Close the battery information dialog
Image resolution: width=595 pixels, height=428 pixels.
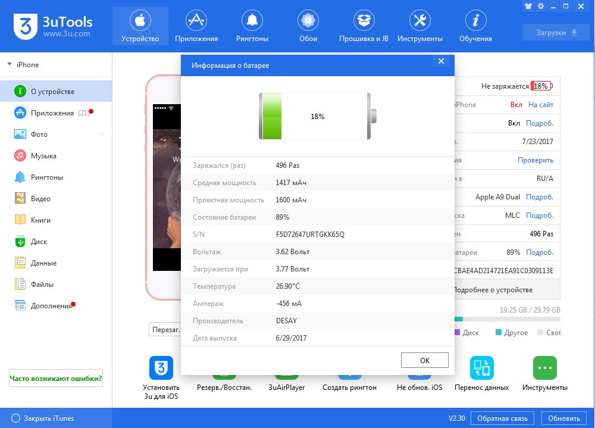tap(441, 61)
